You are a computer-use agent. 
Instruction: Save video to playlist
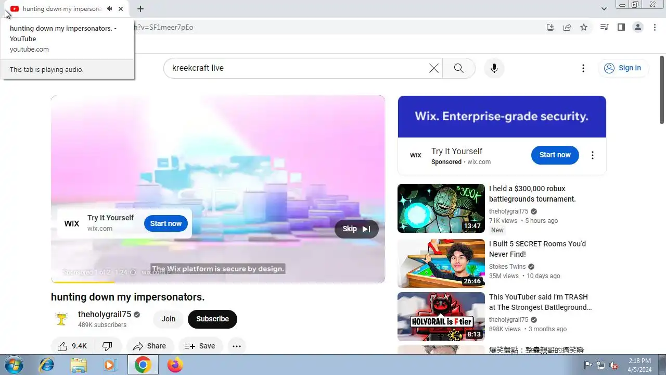(200, 346)
